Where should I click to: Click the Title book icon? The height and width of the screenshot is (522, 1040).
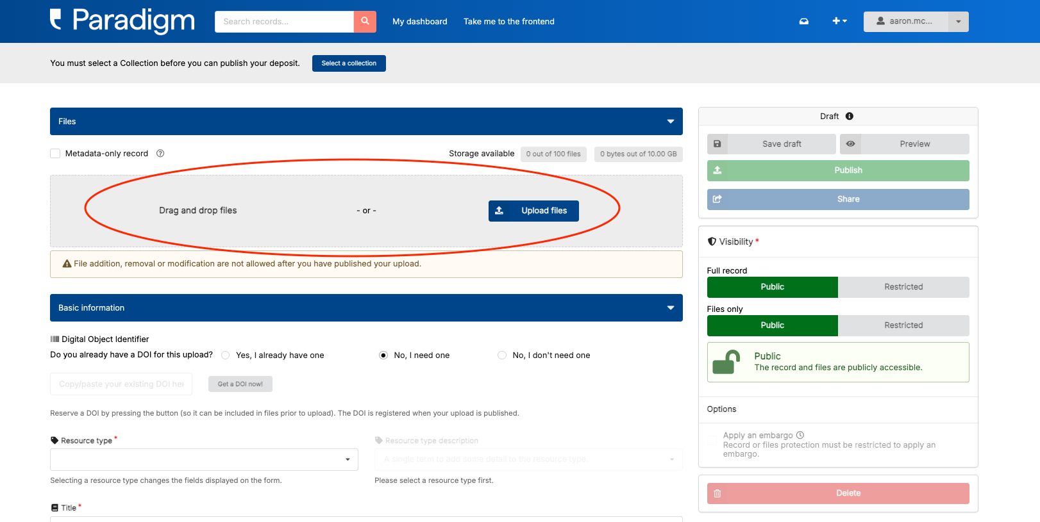pyautogui.click(x=55, y=508)
